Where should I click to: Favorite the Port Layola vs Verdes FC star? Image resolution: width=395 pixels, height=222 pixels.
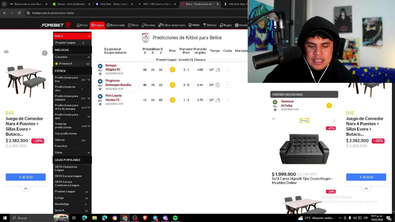100,104
